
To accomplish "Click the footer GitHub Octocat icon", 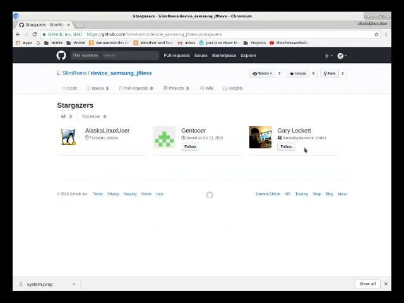I will pos(210,195).
